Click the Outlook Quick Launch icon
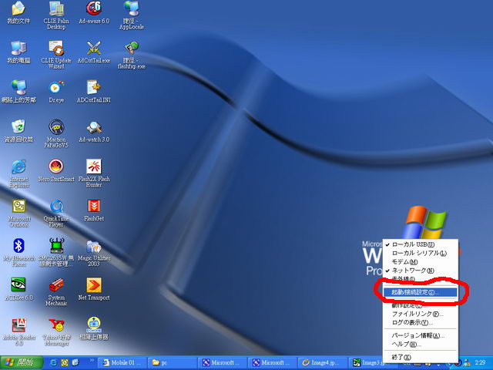This screenshot has width=493, height=370. pyautogui.click(x=65, y=362)
